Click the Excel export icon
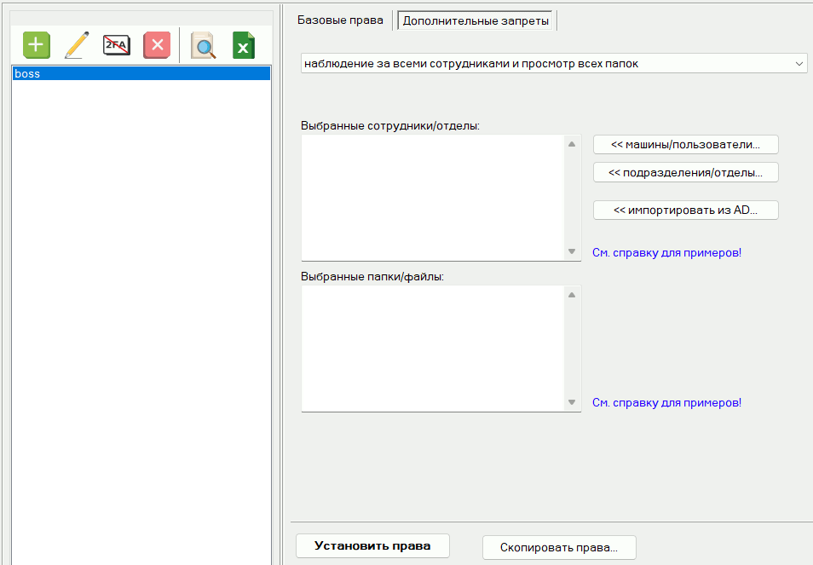 [x=244, y=45]
